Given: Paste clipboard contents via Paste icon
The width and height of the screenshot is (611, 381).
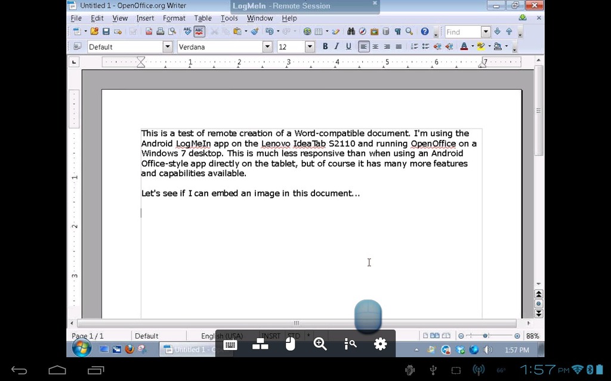Looking at the screenshot, I should click(x=237, y=32).
